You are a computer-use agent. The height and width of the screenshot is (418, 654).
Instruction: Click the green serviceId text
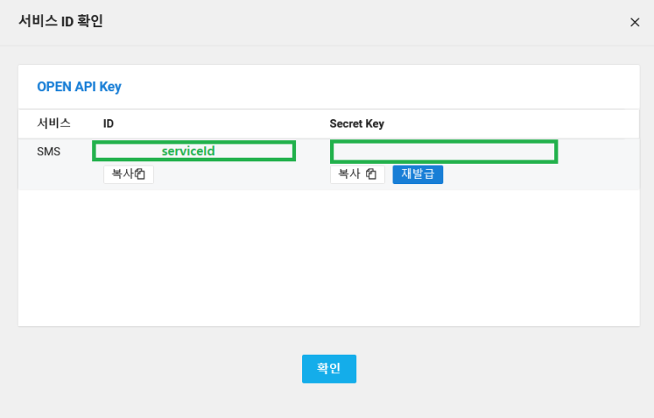coord(188,150)
